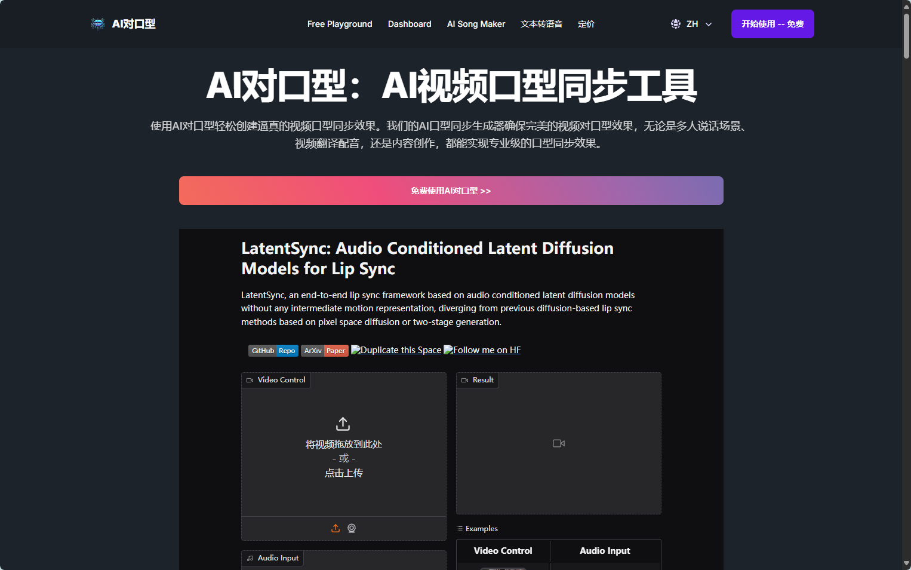Click the scrollbar down arrow
The image size is (911, 570).
906,563
